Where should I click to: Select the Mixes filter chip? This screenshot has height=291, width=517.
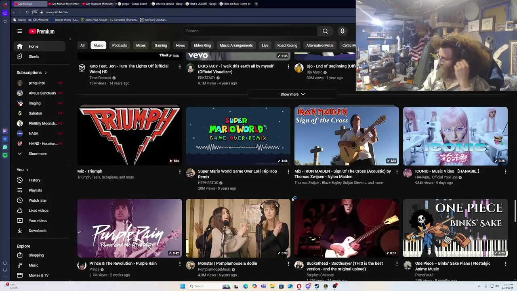pos(141,45)
